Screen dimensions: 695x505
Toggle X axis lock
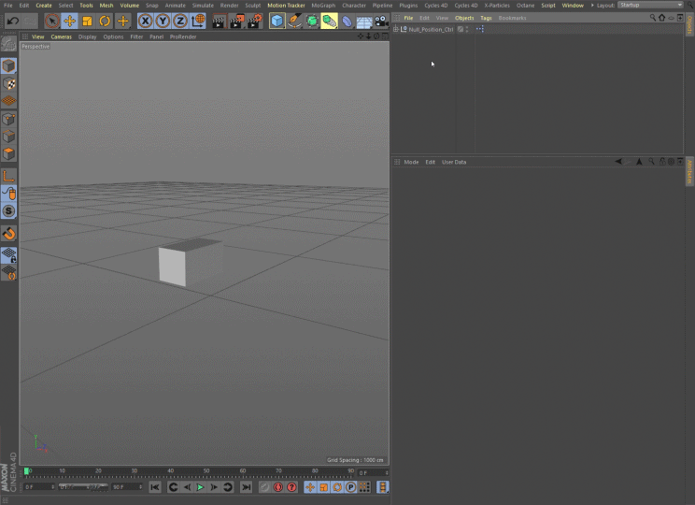pos(145,21)
